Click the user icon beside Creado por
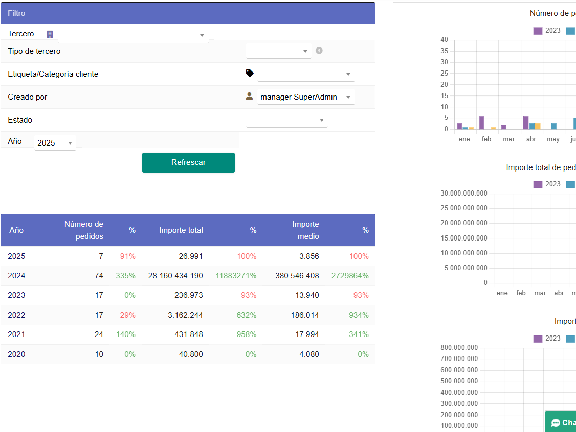This screenshot has width=576, height=432. (249, 95)
